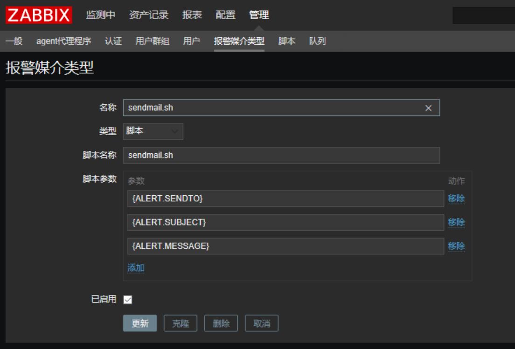Screen dimensions: 515x349
Task: Open the 配置 menu
Action: 225,15
